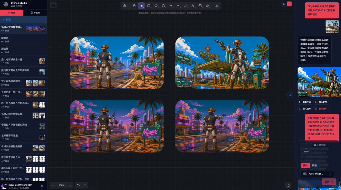
Task: Click 加入画布 add to canvas button
Action: coord(305,109)
